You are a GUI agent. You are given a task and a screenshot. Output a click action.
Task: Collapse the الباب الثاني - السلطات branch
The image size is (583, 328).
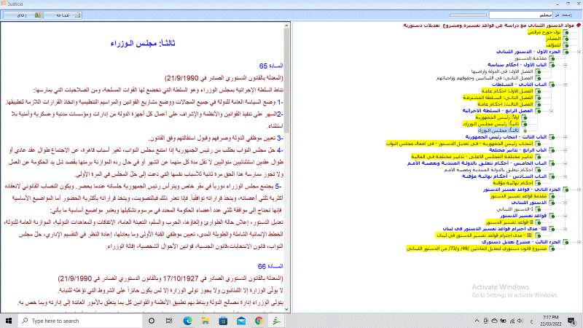[x=566, y=85]
